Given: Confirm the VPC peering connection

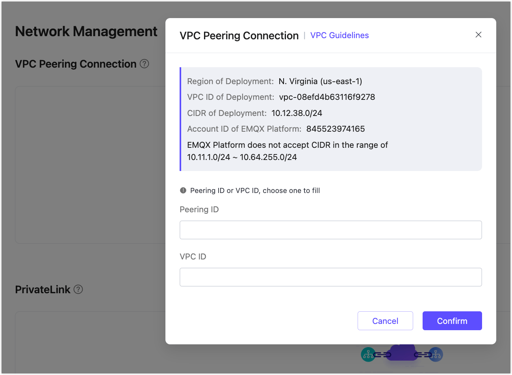Looking at the screenshot, I should click(452, 320).
